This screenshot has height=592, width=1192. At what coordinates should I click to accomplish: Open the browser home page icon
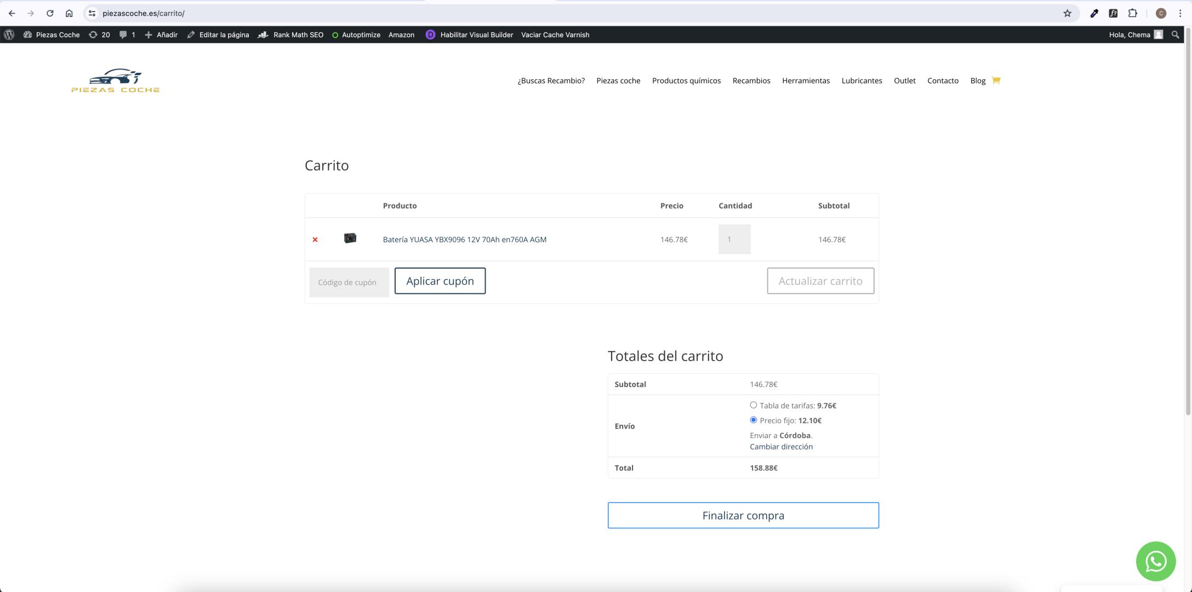pos(69,13)
